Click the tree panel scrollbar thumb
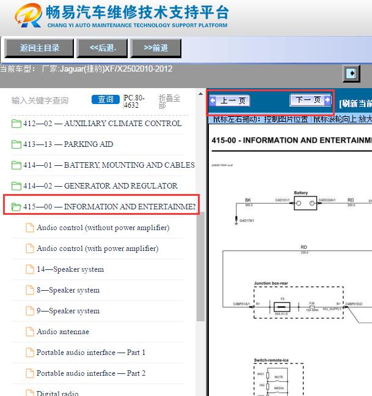The image size is (372, 396). (200, 266)
